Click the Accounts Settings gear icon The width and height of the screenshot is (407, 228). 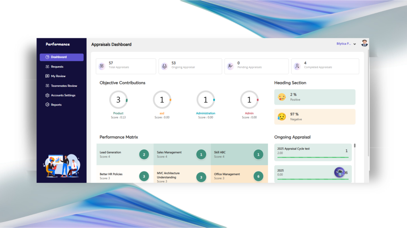tap(47, 95)
